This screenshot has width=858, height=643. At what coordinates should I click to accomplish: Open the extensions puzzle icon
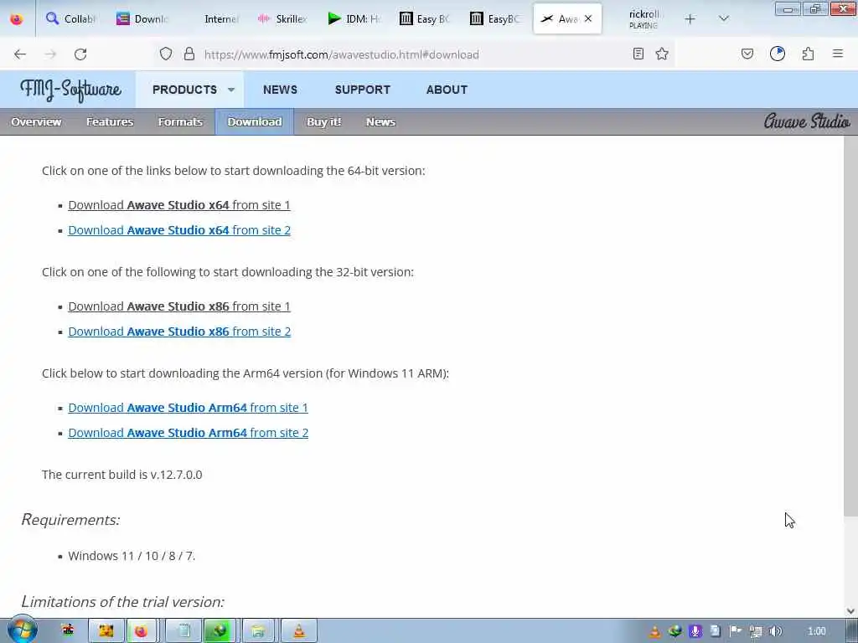[x=808, y=54]
